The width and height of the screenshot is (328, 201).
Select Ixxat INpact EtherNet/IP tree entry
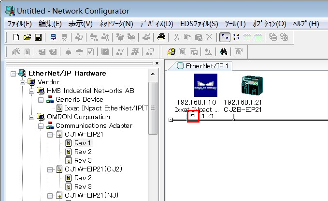click(x=106, y=108)
